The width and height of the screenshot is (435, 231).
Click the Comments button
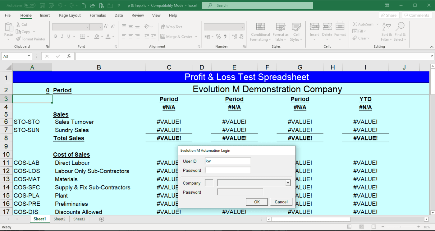[417, 15]
